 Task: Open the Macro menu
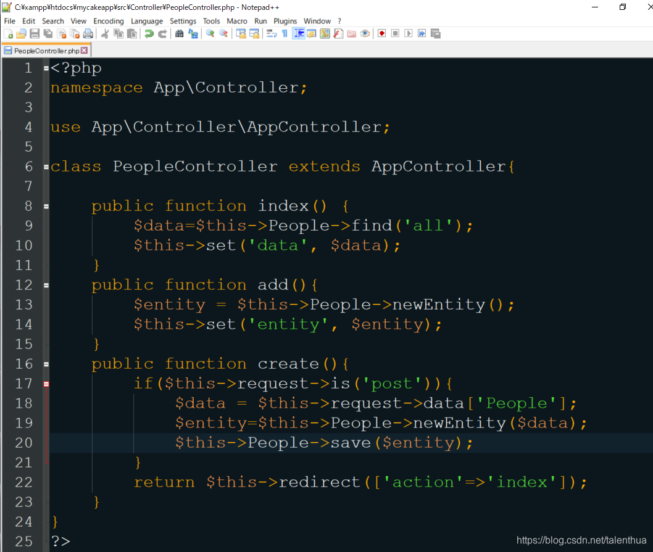pyautogui.click(x=237, y=20)
